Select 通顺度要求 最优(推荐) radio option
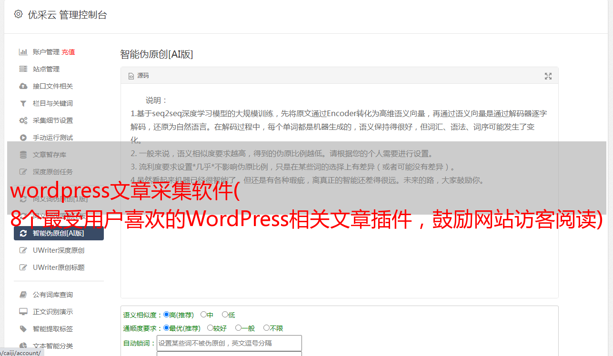 [166, 328]
